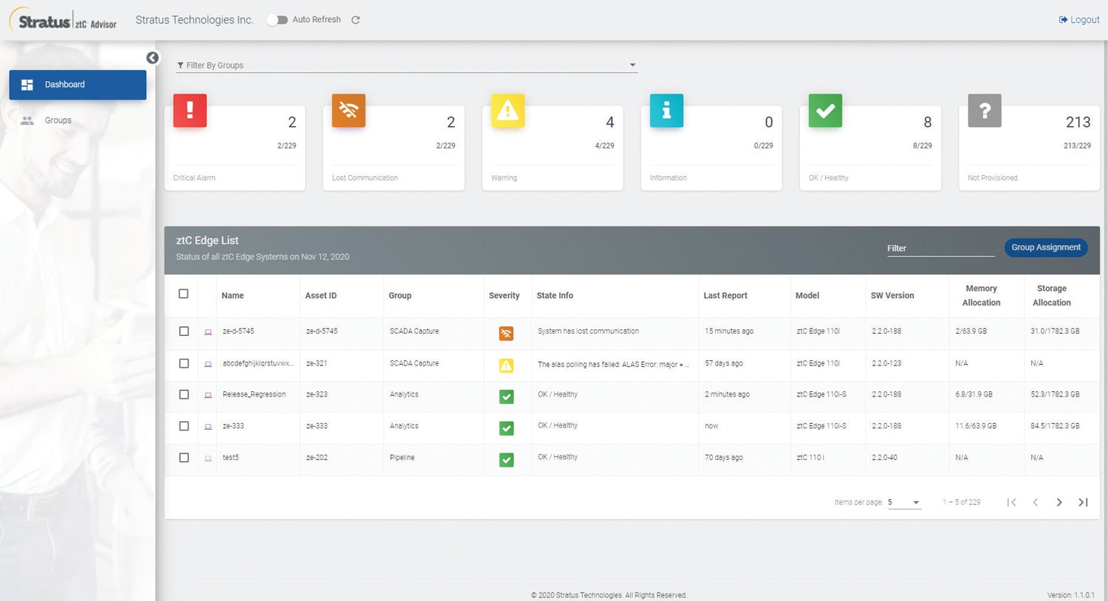Viewport: 1108px width, 601px height.
Task: Toggle the Auto Refresh switch
Action: (x=277, y=20)
